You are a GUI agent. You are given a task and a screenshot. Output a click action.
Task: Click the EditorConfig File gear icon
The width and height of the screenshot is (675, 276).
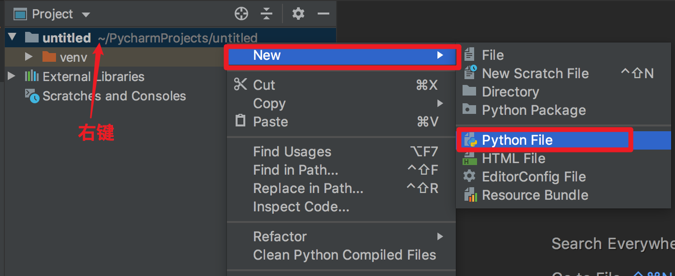point(470,177)
